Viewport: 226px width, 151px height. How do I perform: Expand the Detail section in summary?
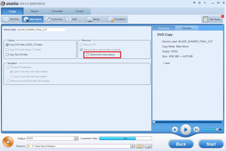[166, 63]
